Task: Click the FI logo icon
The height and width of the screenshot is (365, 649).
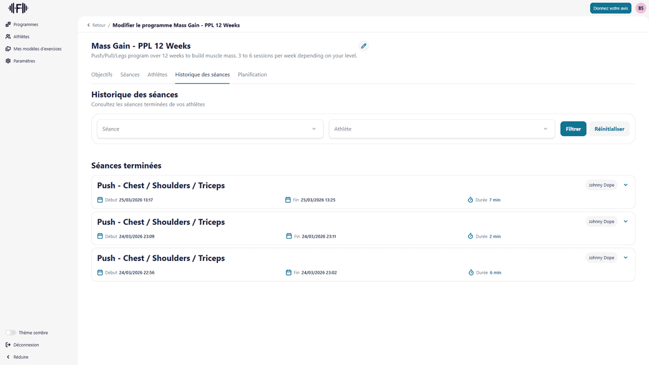Action: pyautogui.click(x=18, y=8)
